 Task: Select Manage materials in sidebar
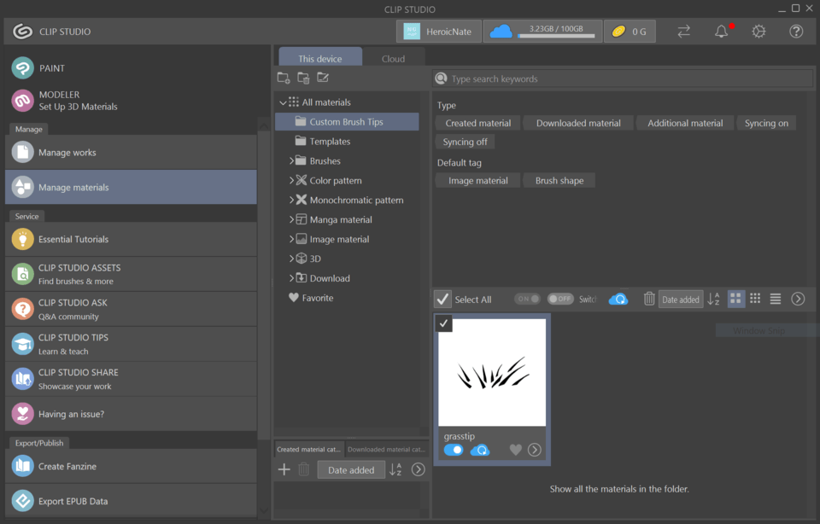(131, 187)
